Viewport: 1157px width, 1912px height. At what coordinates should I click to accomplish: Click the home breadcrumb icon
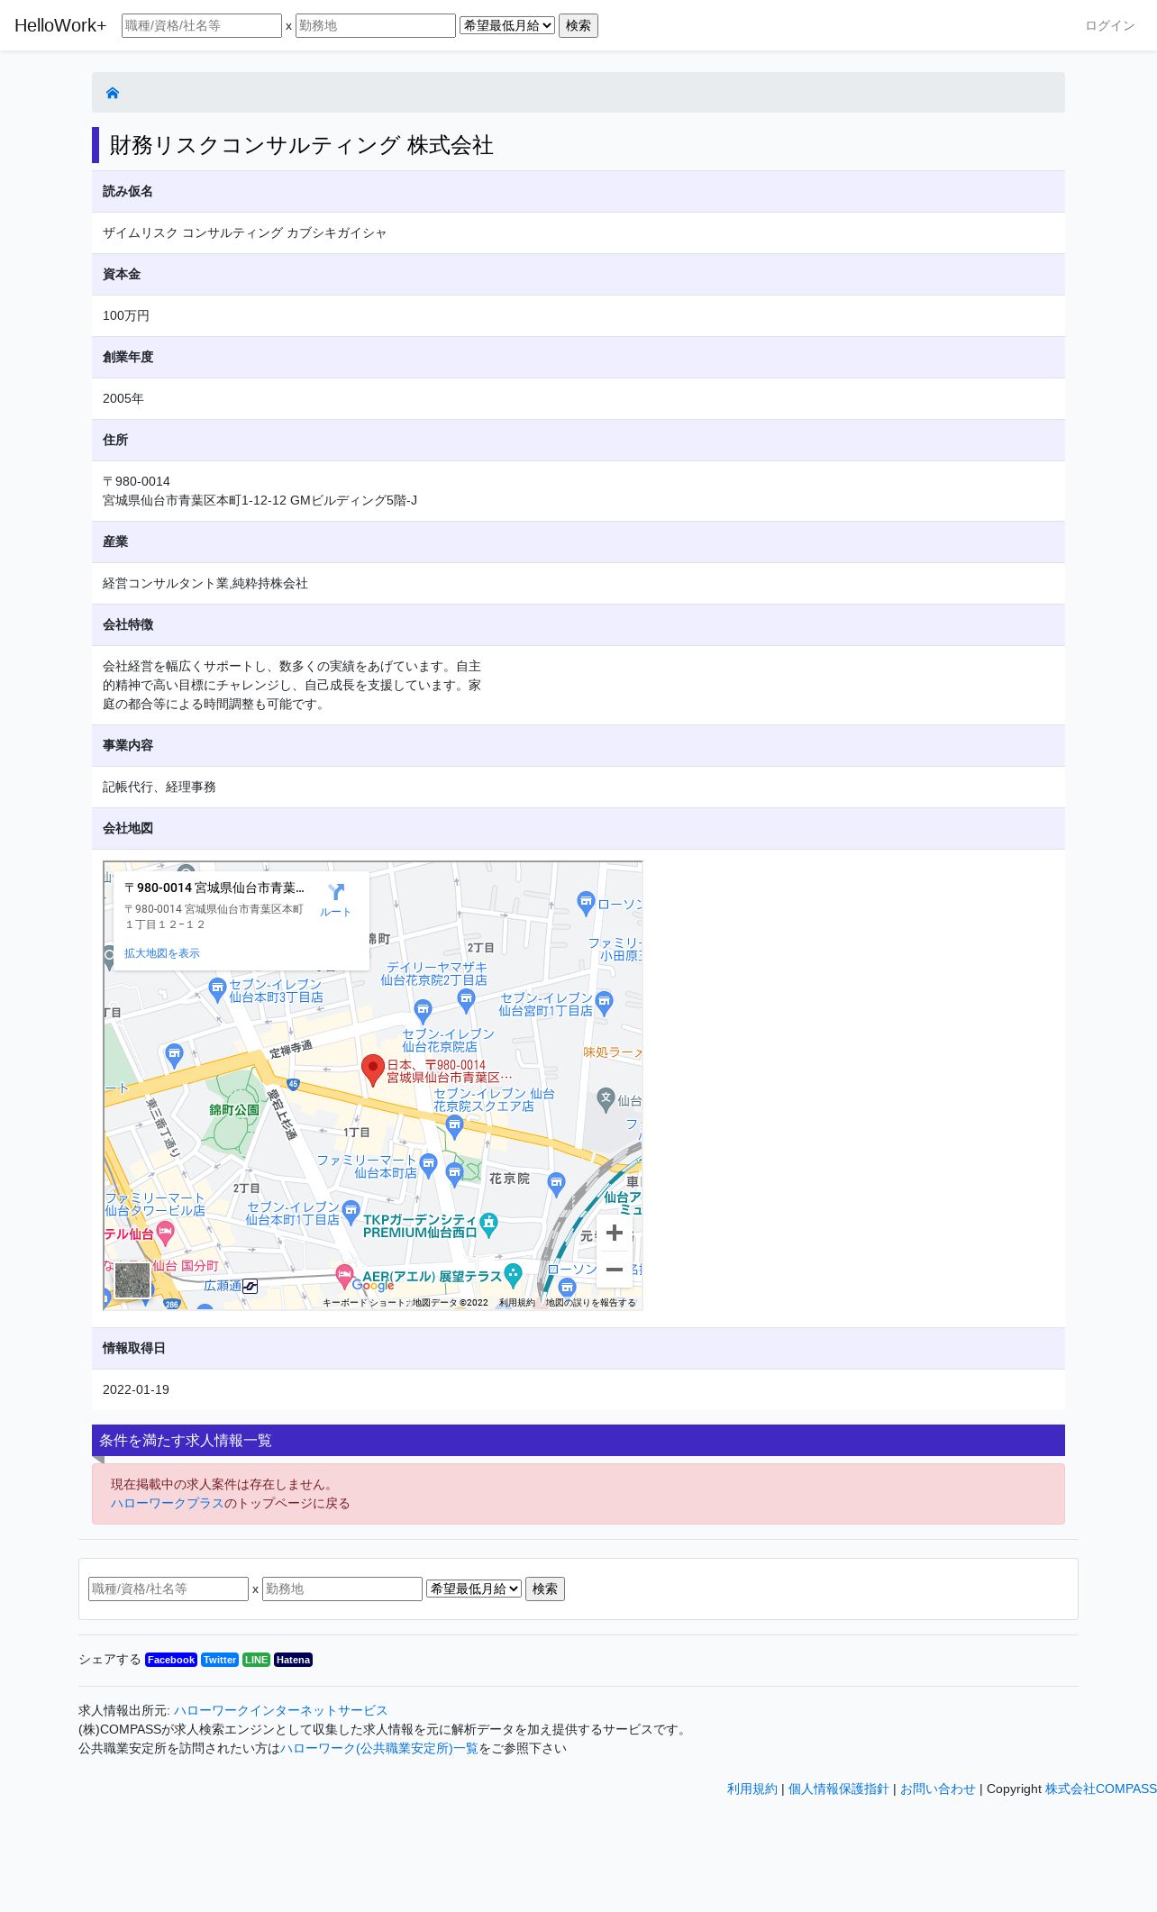[x=113, y=93]
